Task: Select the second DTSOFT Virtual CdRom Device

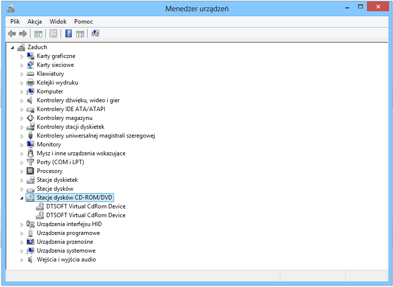Action: point(86,215)
